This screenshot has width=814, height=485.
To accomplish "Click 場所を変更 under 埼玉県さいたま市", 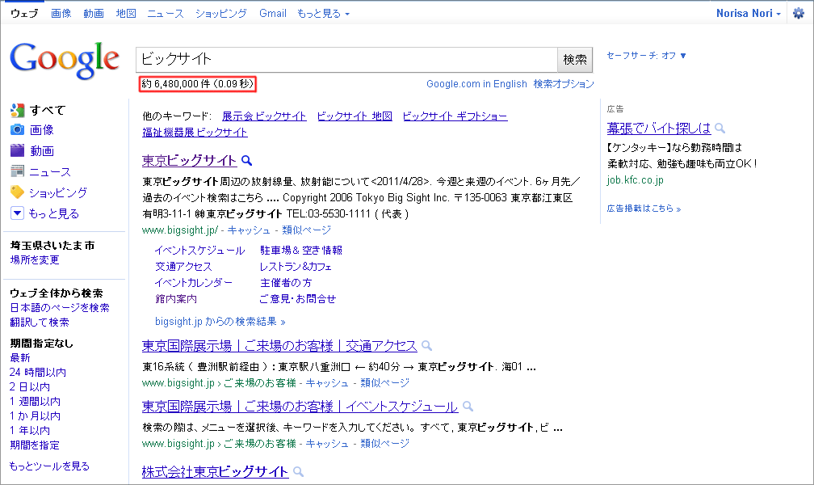I will tap(34, 260).
